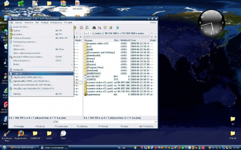This screenshot has width=241, height=150.
Task: Sort right panel by Nazwa column
Action: 99,40
